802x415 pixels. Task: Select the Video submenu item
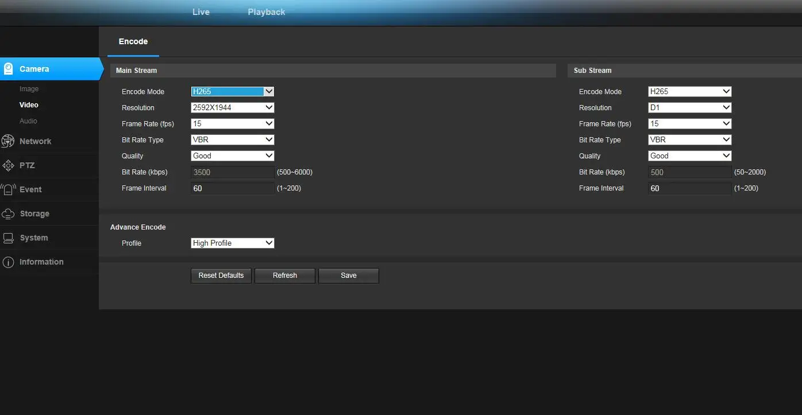click(x=29, y=105)
